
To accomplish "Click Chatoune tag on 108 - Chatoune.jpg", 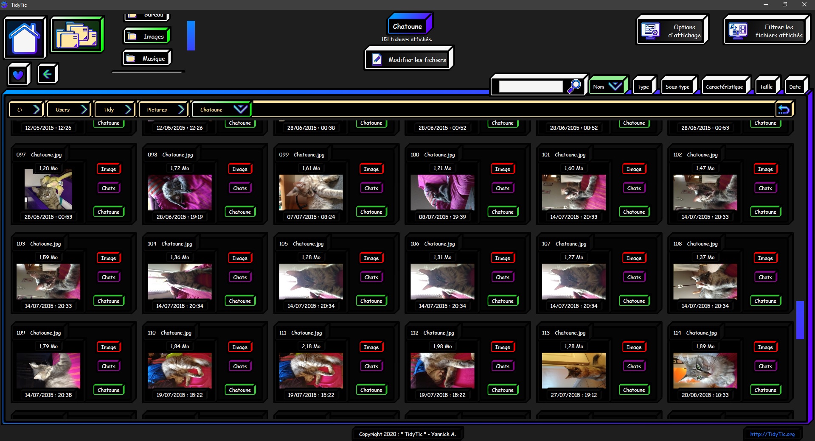I will pyautogui.click(x=765, y=301).
